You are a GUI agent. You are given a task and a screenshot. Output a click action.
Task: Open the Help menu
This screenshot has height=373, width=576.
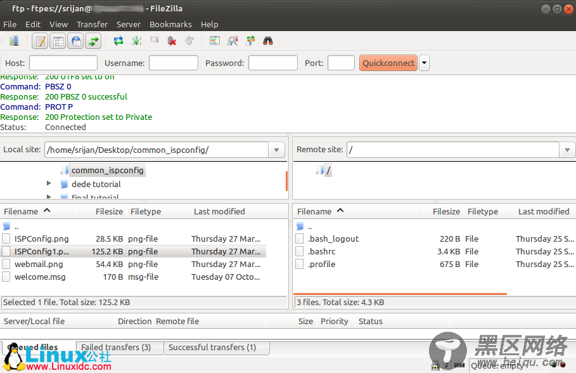click(210, 24)
